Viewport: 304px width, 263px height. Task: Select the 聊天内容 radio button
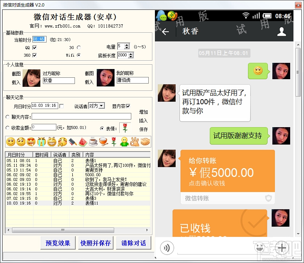[x=7, y=117]
